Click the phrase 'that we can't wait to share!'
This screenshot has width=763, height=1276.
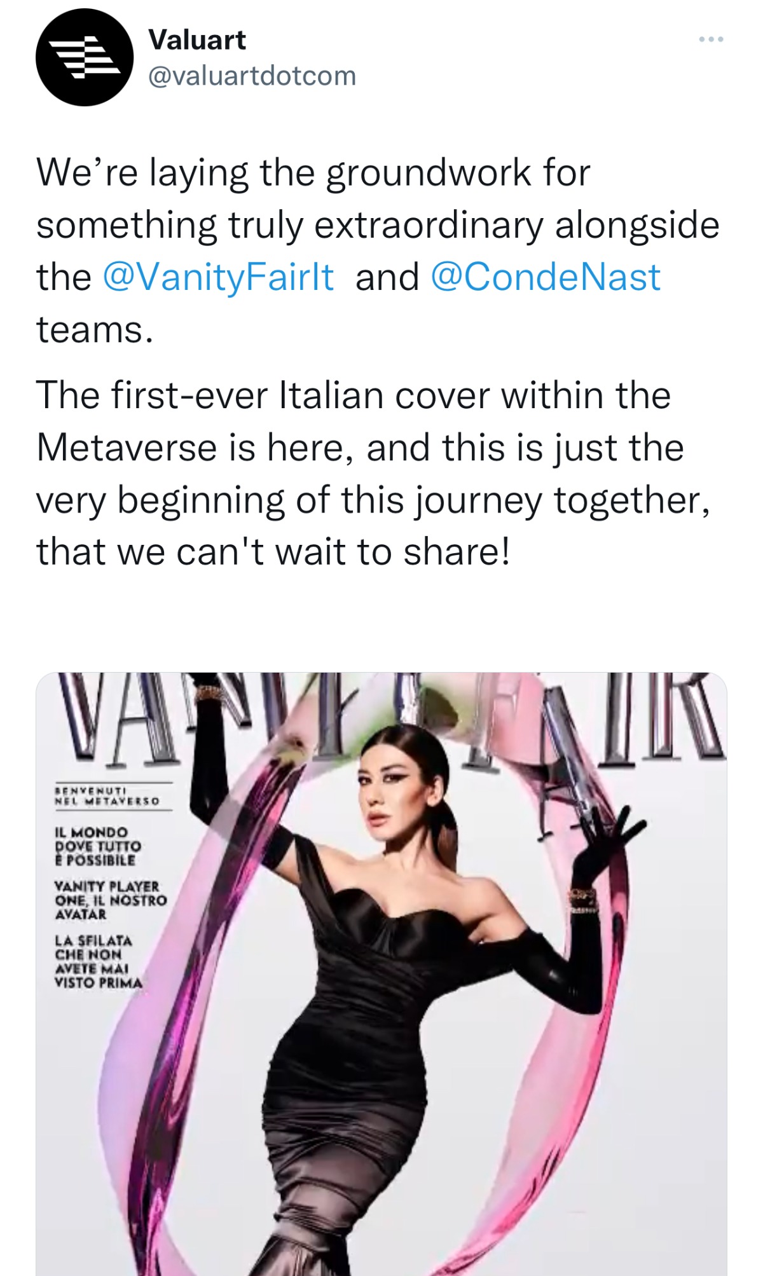273,552
